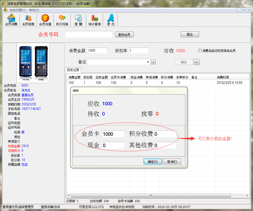Focus the 会员号码 input field
Screen dimensions: 253x211
pyautogui.click(x=89, y=34)
